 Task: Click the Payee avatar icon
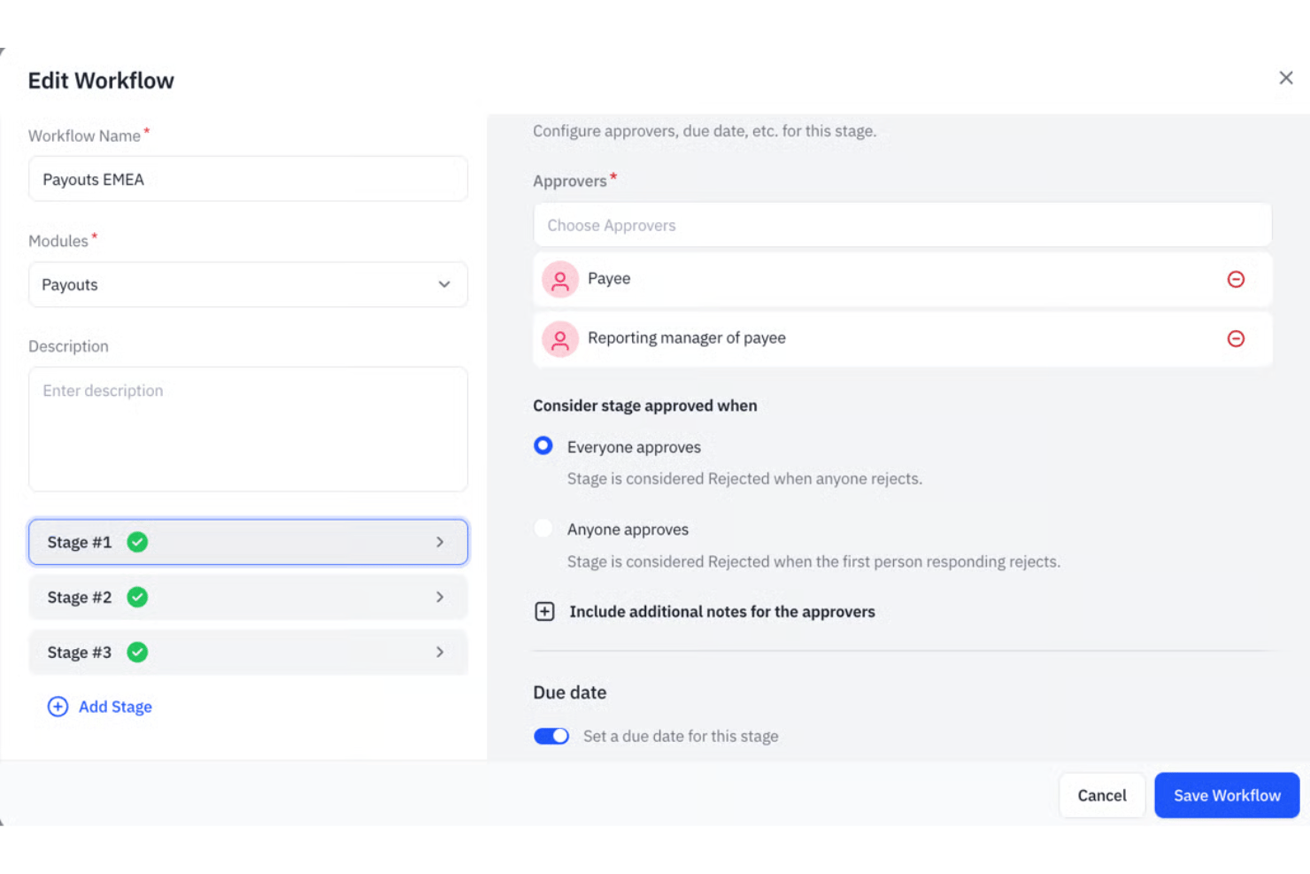tap(560, 280)
